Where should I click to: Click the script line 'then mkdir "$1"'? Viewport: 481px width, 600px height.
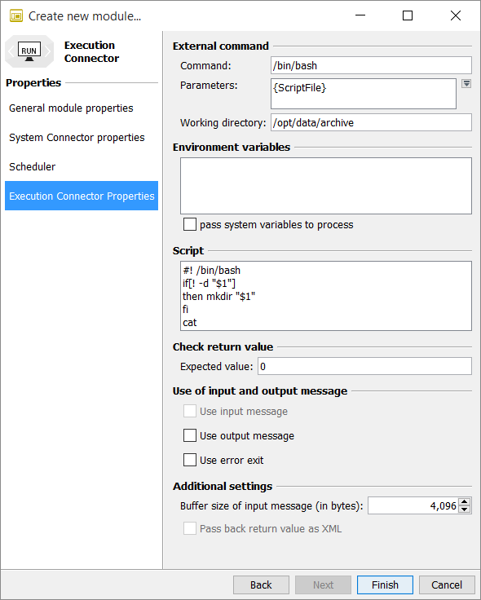218,297
